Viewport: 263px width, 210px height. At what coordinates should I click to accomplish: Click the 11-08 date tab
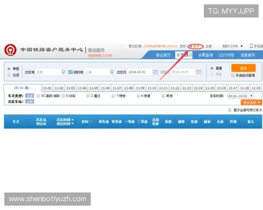[128, 88]
